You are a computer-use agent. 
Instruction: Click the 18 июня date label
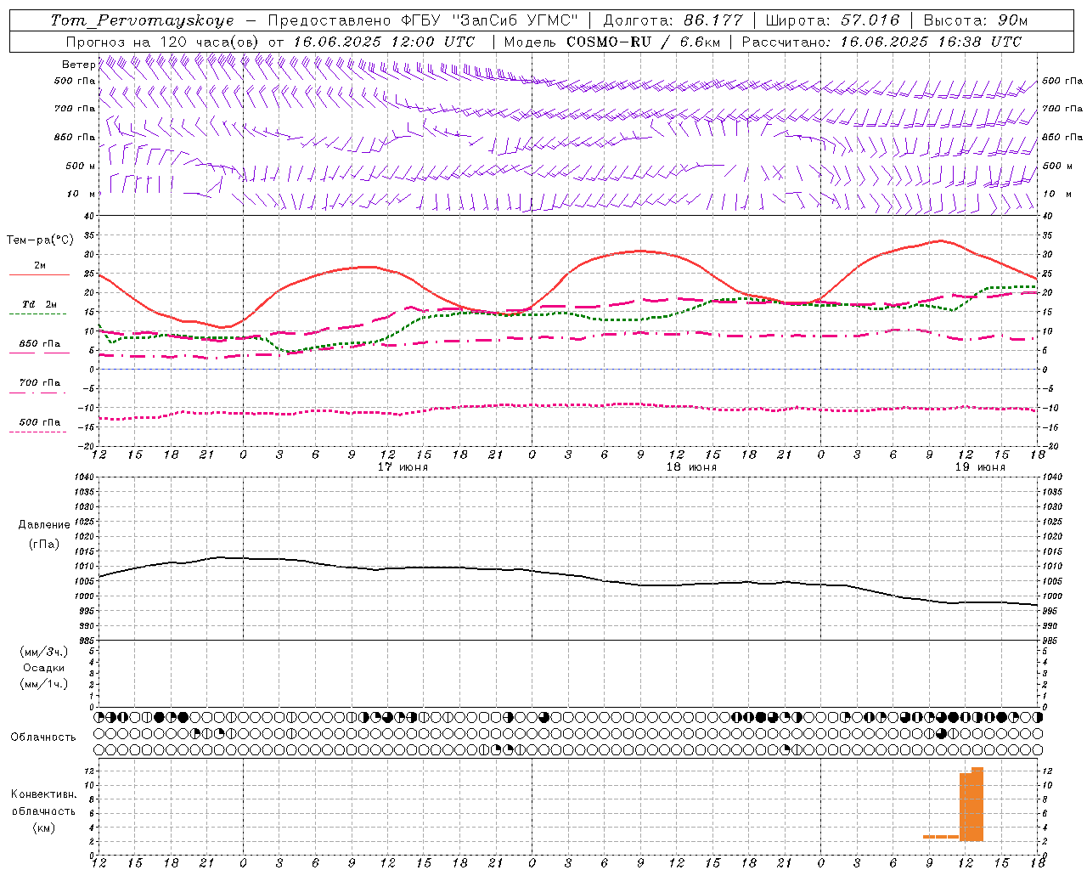click(691, 467)
